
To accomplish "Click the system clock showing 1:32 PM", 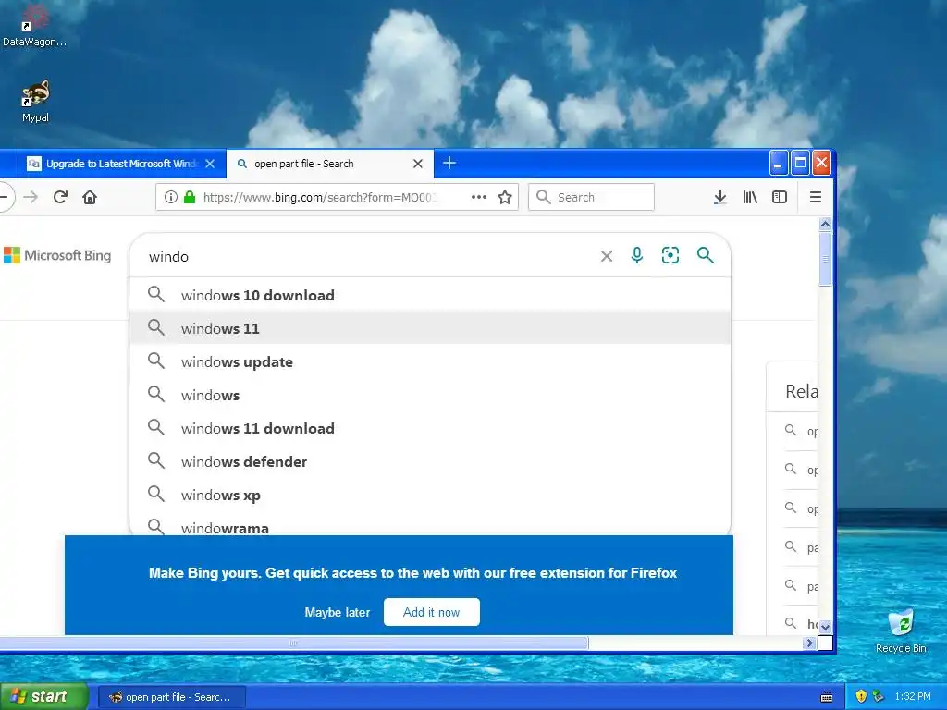I will pyautogui.click(x=913, y=696).
